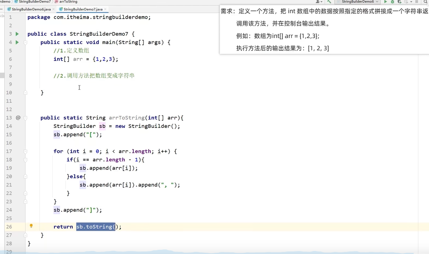The height and width of the screenshot is (254, 429).
Task: Open Search Everywhere with the magnifier icon
Action: pos(425,2)
